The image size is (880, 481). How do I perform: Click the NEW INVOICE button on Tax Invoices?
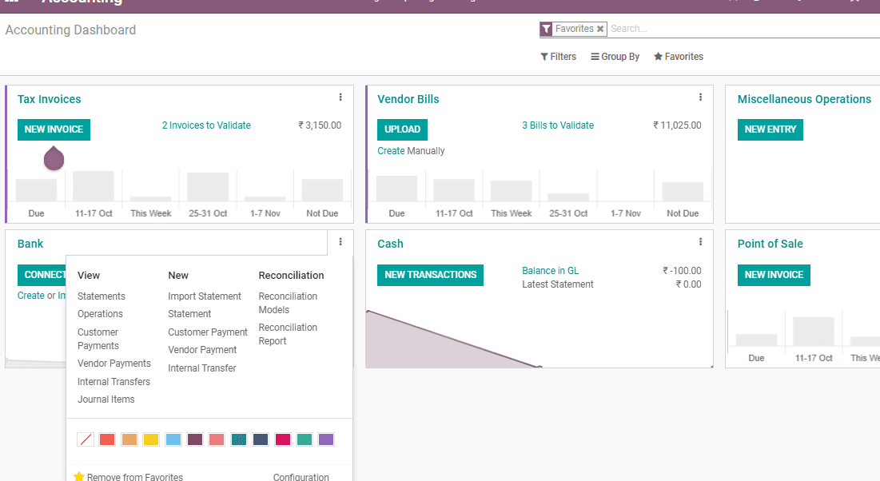coord(54,129)
